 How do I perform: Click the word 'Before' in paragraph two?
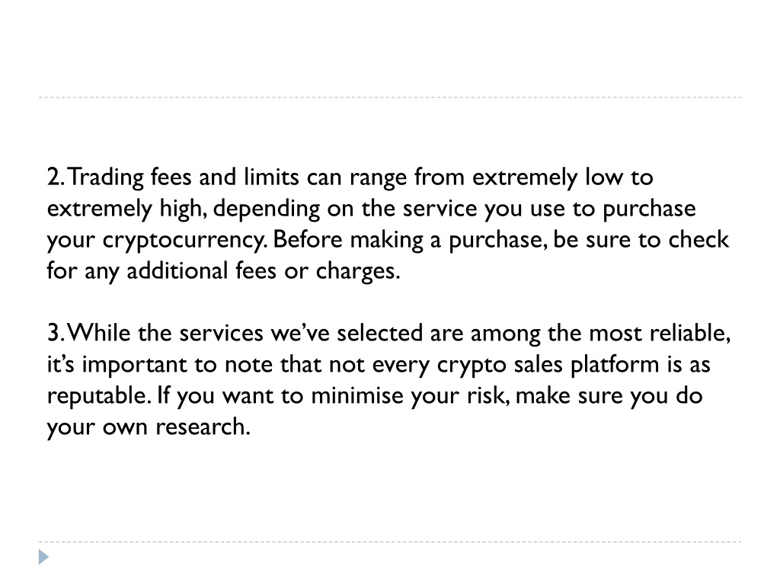(308, 240)
